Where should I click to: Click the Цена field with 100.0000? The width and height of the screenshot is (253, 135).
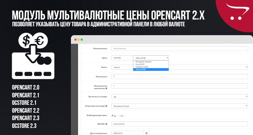(x=122, y=58)
